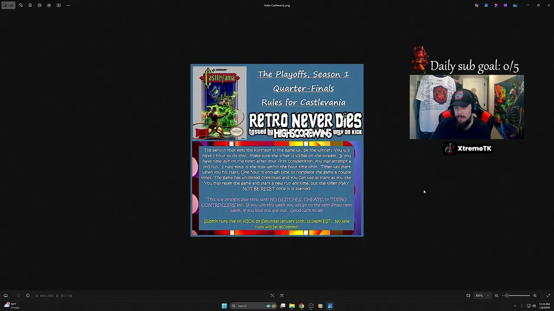This screenshot has width=554, height=311.
Task: Rotate the image with the rotate icon
Action: [x=20, y=5]
